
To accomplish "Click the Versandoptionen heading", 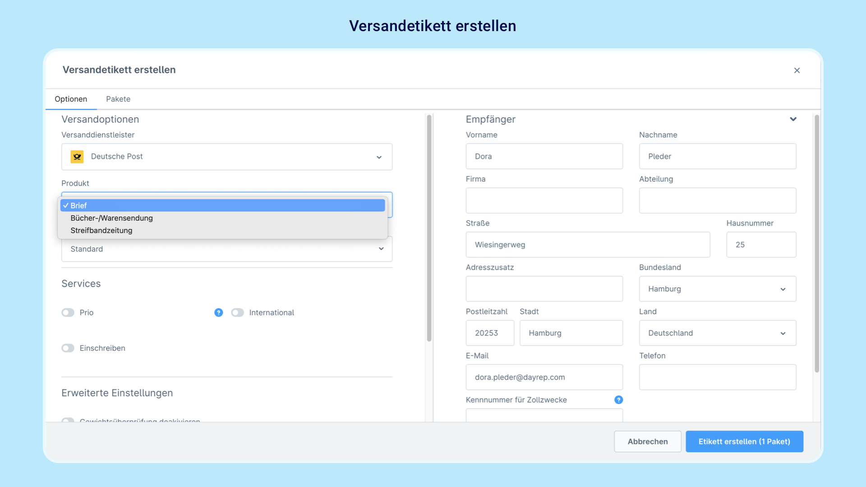I will click(x=100, y=119).
